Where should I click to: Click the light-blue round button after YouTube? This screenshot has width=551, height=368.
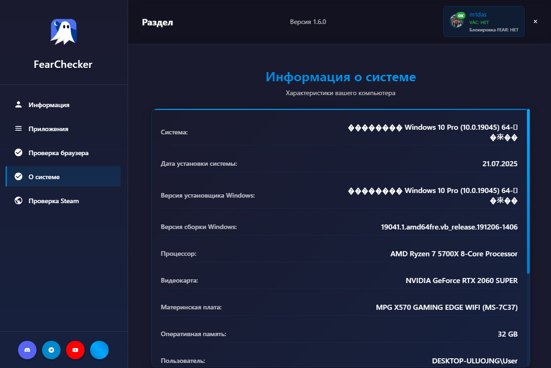99,350
